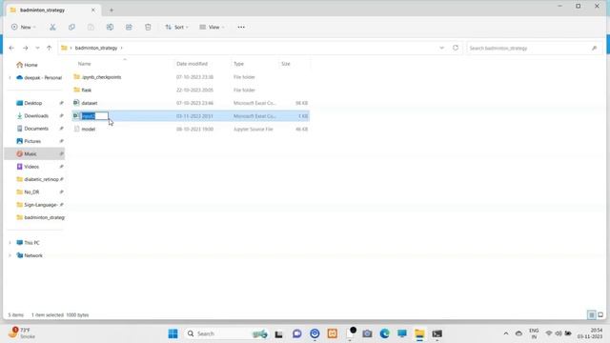
Task: Click the Cut scissors icon
Action: click(x=52, y=28)
